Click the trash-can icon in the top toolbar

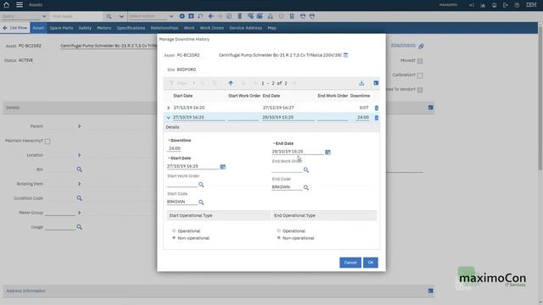click(x=239, y=16)
